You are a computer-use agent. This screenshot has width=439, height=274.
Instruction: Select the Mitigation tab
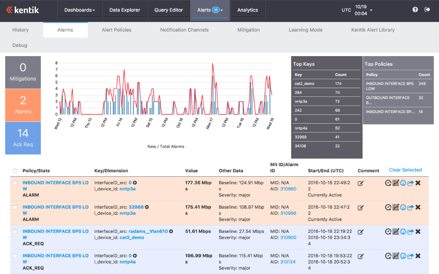[248, 30]
